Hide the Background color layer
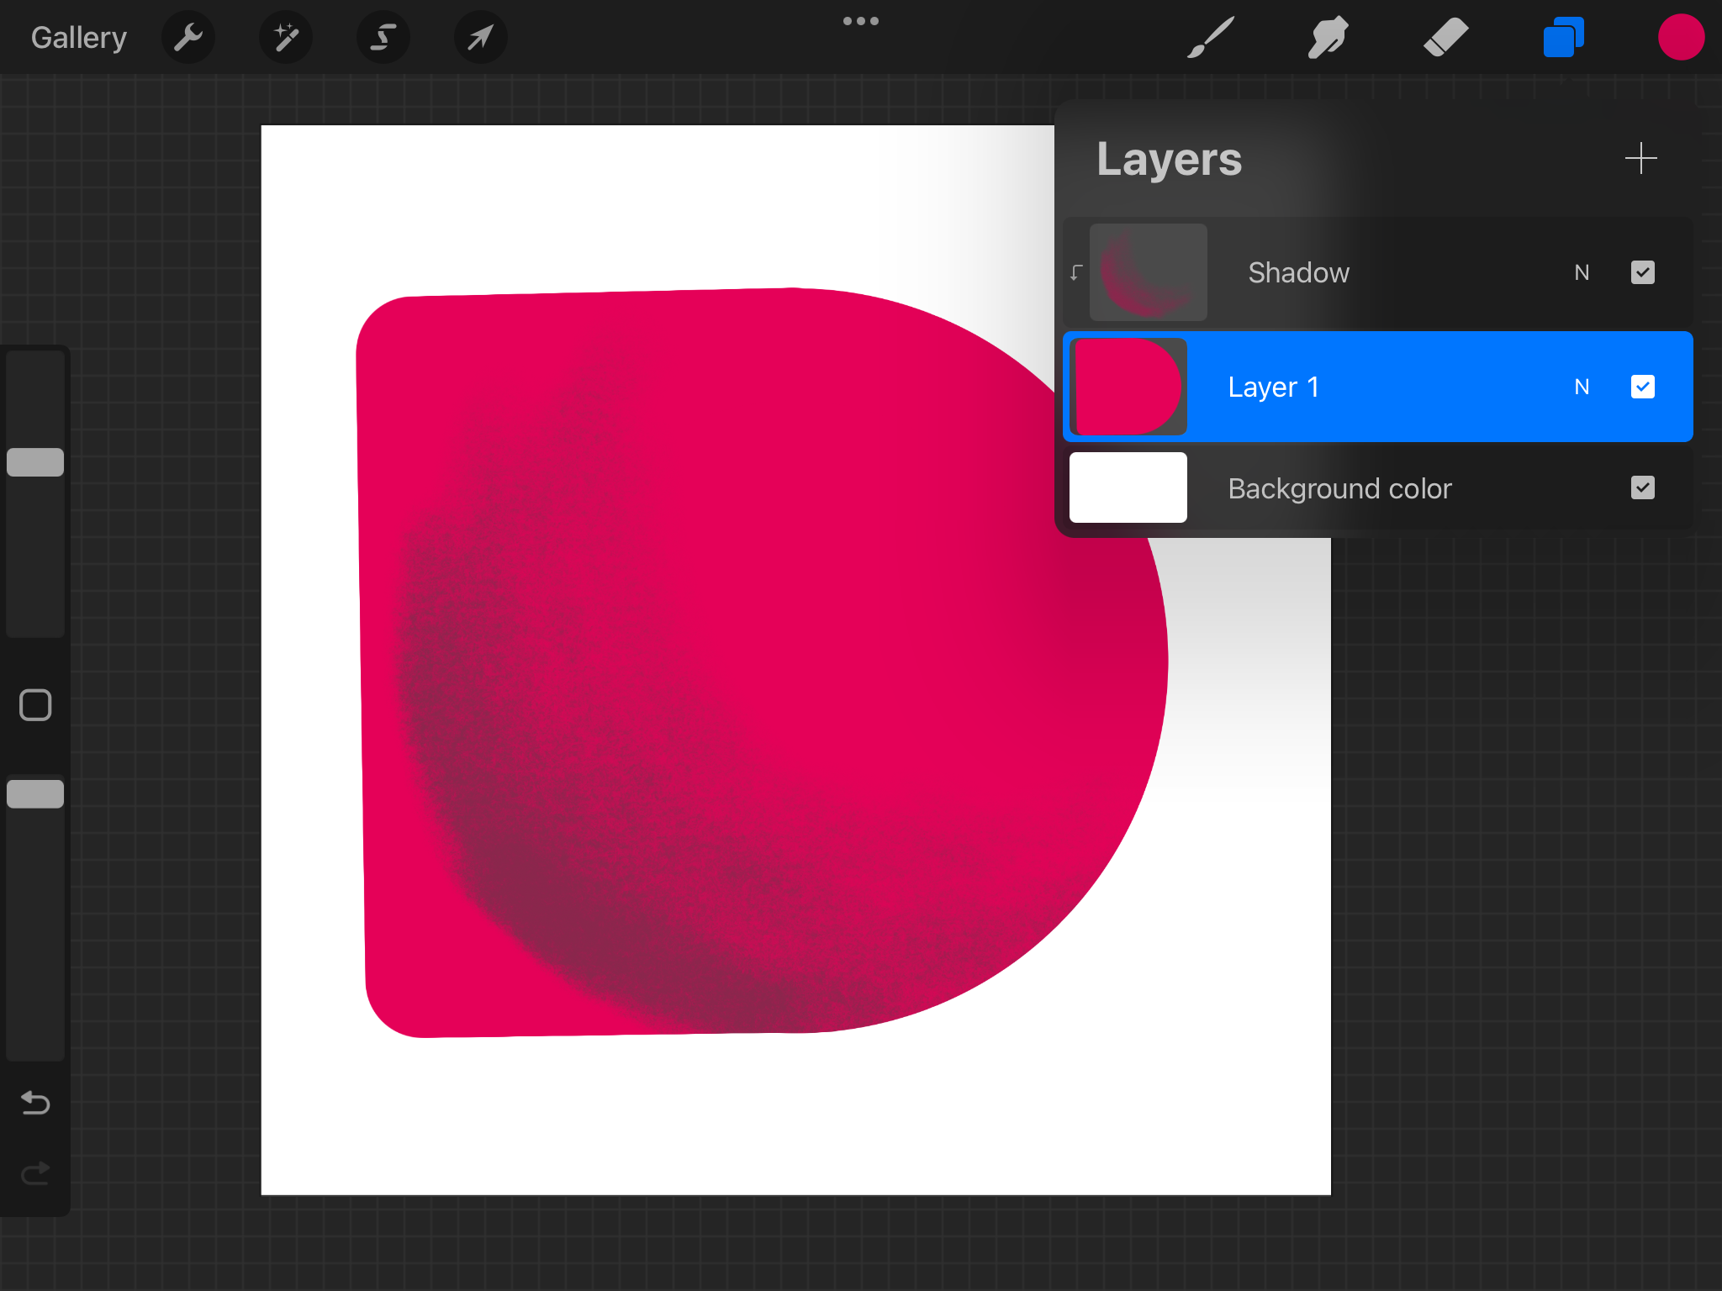Image resolution: width=1722 pixels, height=1291 pixels. pyautogui.click(x=1642, y=487)
